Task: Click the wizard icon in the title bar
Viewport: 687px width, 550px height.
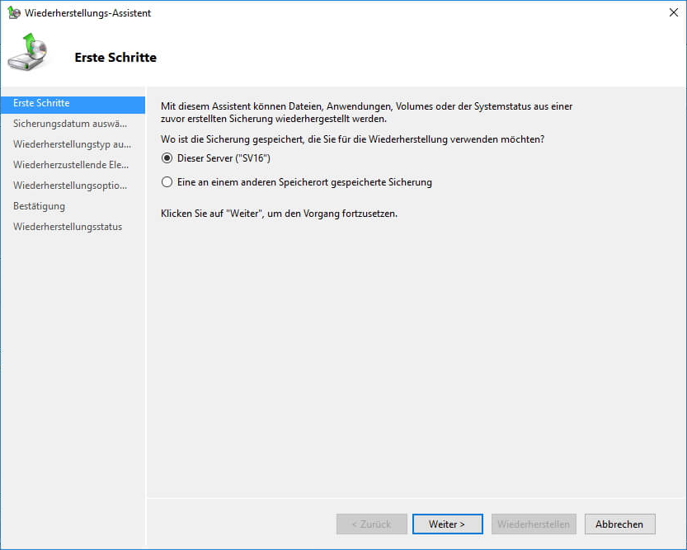Action: [14, 12]
